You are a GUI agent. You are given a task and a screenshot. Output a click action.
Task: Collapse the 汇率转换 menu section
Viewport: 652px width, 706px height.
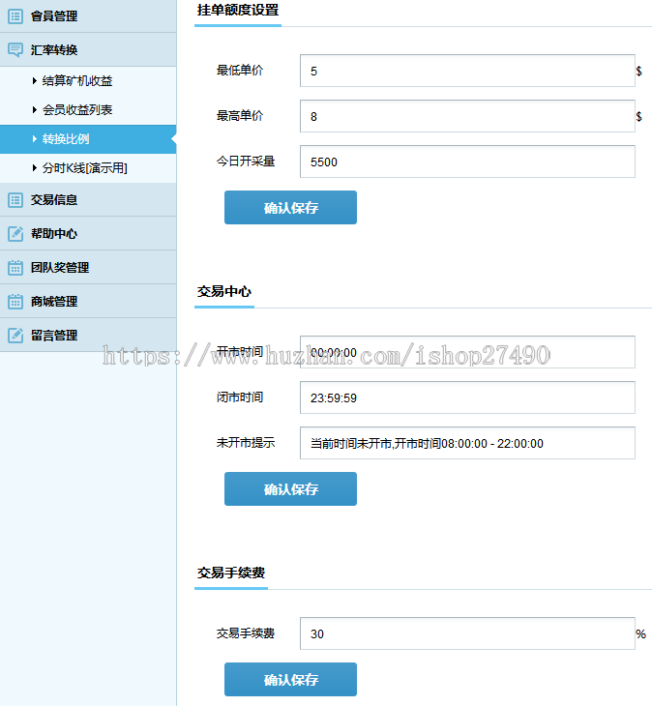[x=88, y=50]
